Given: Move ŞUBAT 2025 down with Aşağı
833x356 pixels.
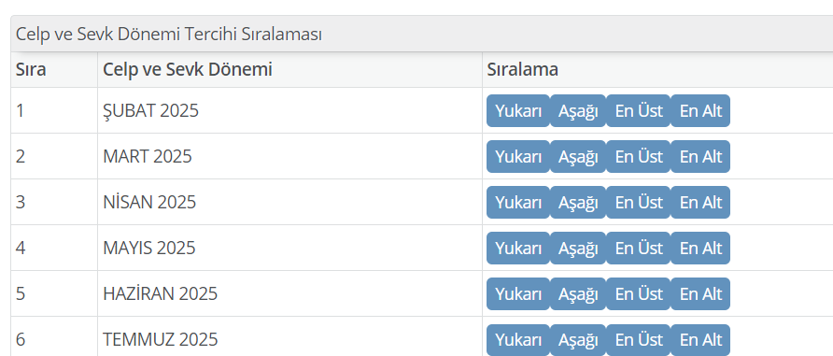Looking at the screenshot, I should coord(578,110).
